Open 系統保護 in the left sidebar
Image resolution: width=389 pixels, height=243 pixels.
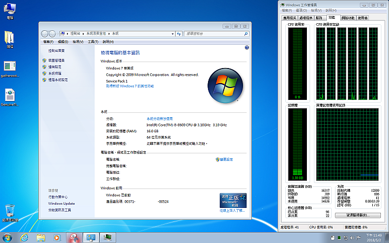[x=55, y=73]
